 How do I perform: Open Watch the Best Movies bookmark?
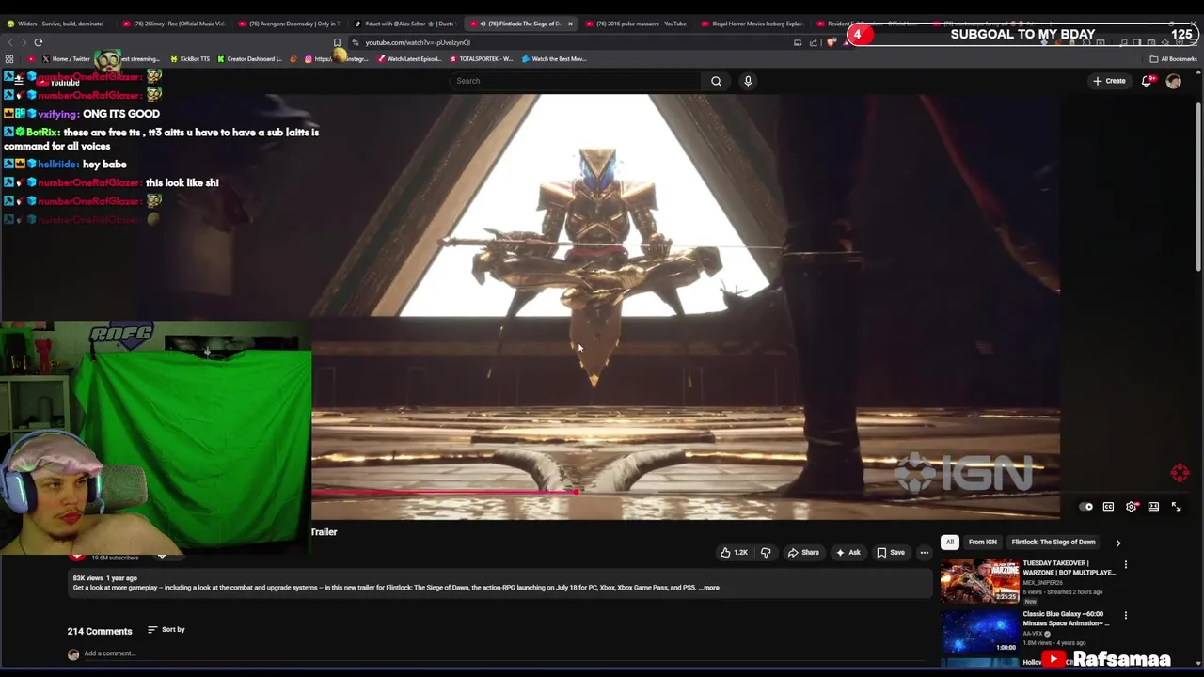pos(554,59)
